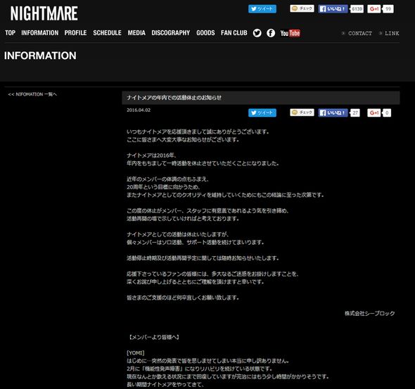Screen dimensions: 415x389
Task: Click header Google +1 button
Action: pos(374,8)
